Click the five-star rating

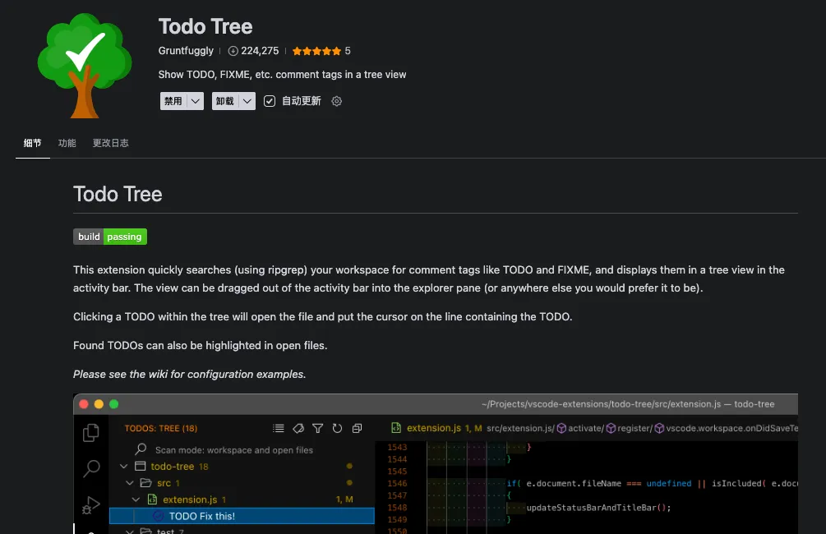pos(316,51)
